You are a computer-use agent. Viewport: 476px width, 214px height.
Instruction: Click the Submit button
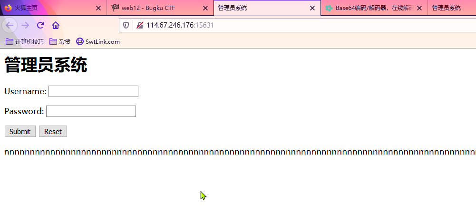click(x=20, y=131)
